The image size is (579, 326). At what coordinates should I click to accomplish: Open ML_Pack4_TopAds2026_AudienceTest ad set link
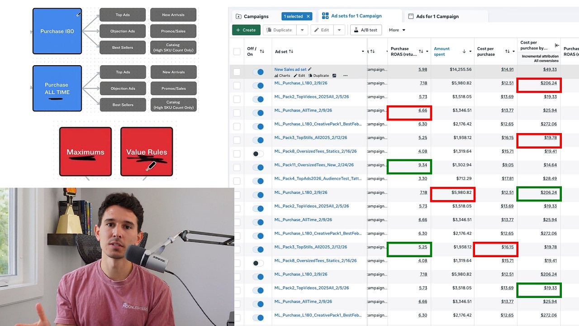pyautogui.click(x=318, y=178)
